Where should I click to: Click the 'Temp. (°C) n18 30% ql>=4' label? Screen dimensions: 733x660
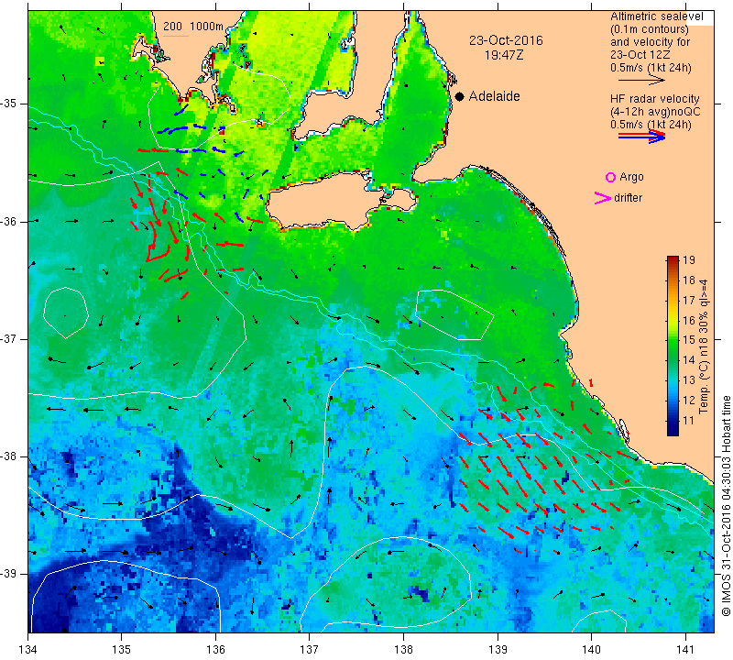[704, 346]
